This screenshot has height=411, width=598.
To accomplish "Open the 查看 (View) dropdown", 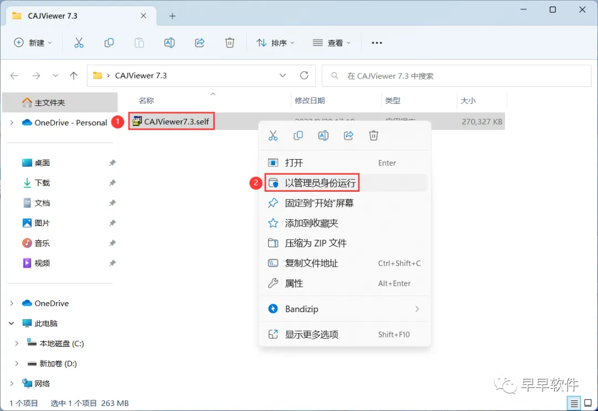I will pyautogui.click(x=332, y=43).
